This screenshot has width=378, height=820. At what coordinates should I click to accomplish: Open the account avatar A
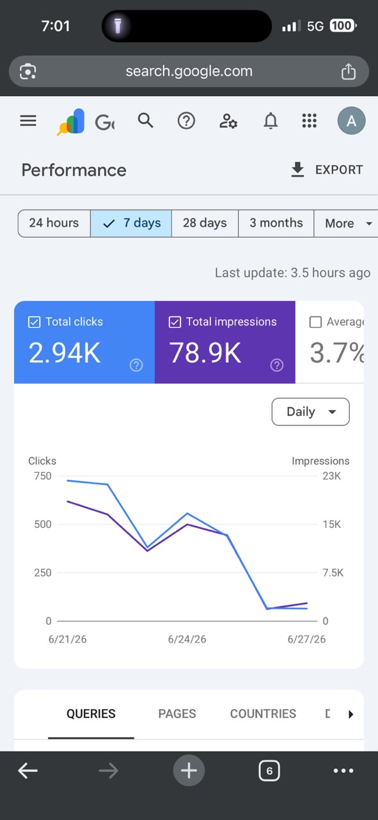[352, 120]
